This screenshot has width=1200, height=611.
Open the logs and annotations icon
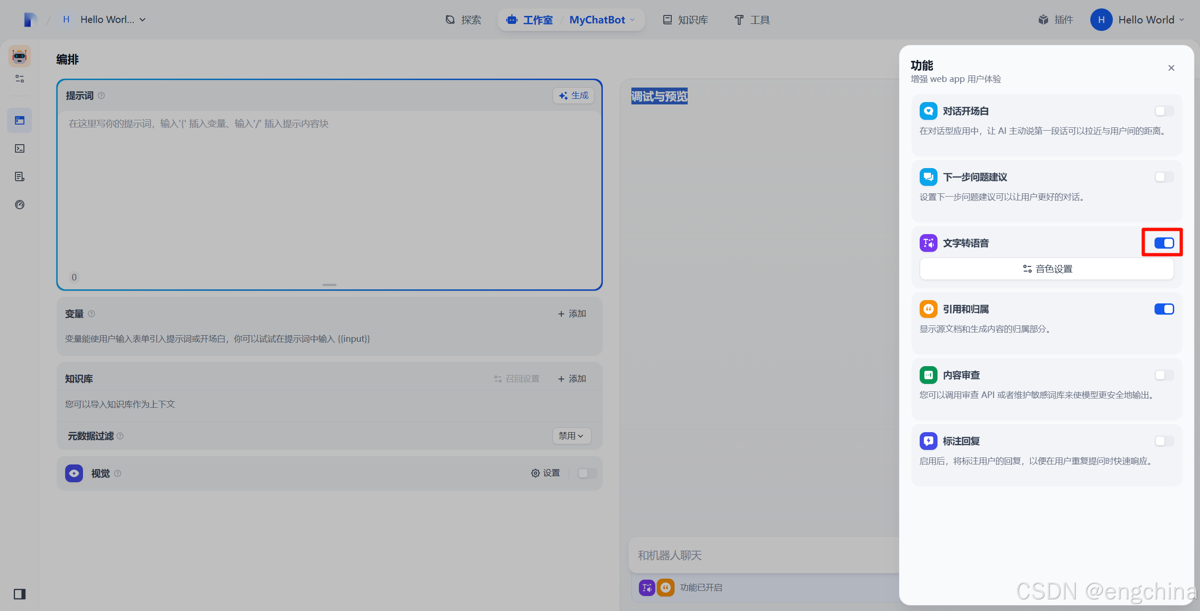(20, 177)
